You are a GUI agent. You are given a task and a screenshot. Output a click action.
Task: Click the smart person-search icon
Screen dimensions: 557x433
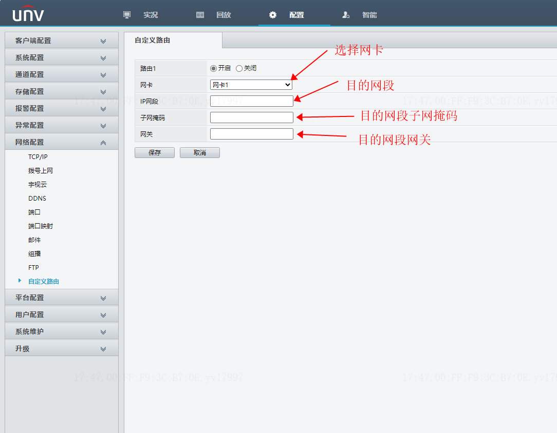coord(346,15)
